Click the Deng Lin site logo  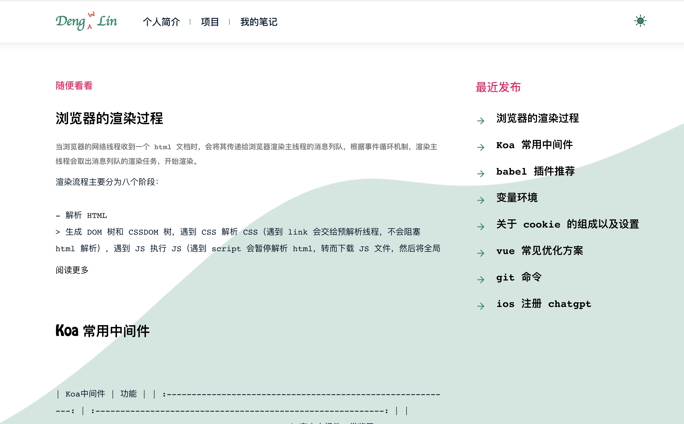87,21
